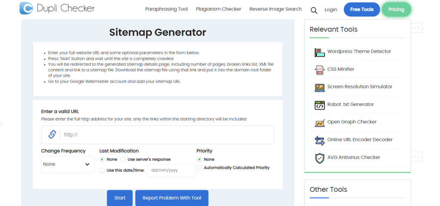Screen dimensions: 440x206
Task: Click the 'Other Tools' heading
Action: (x=328, y=189)
